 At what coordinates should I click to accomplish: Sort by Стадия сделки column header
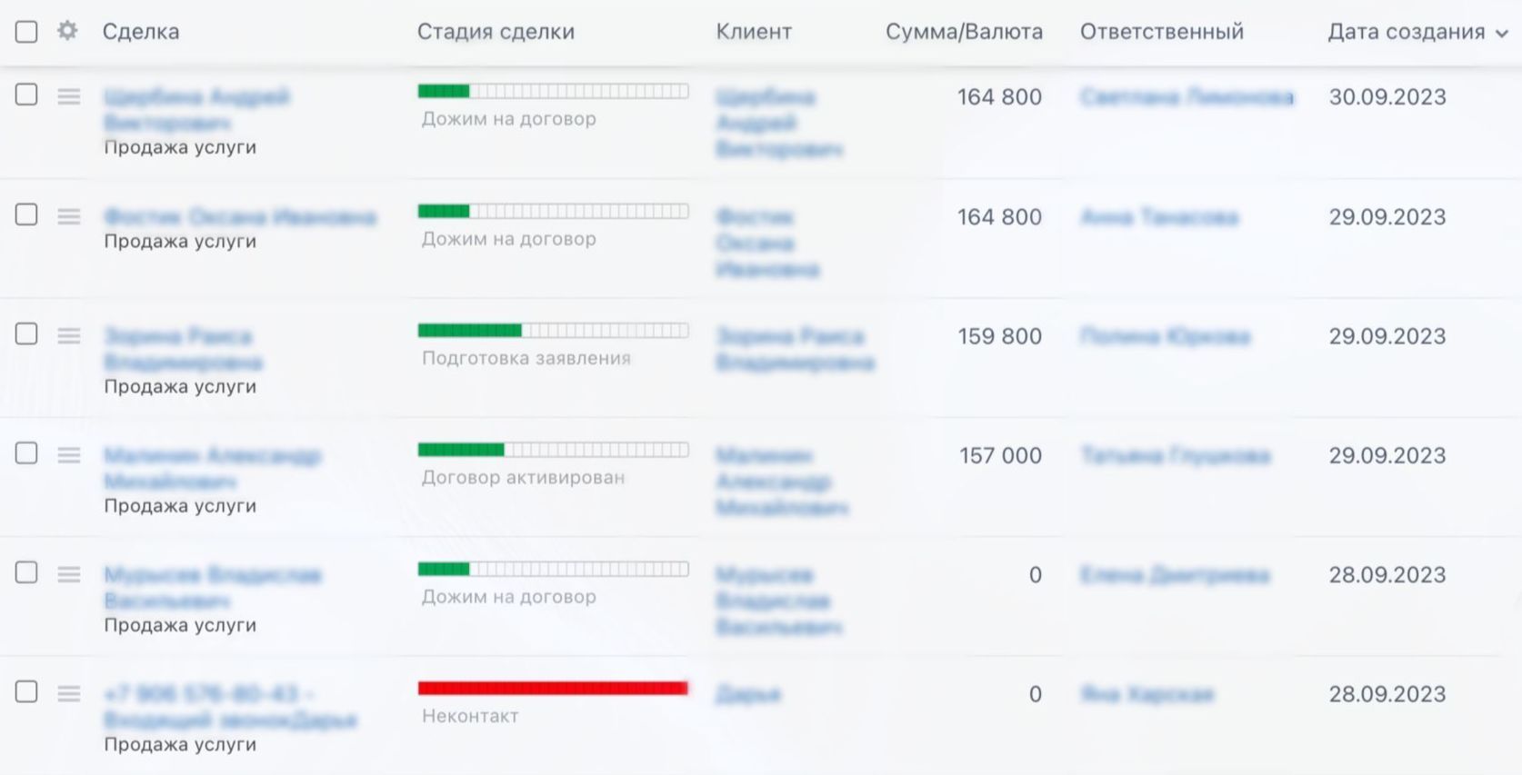click(496, 32)
